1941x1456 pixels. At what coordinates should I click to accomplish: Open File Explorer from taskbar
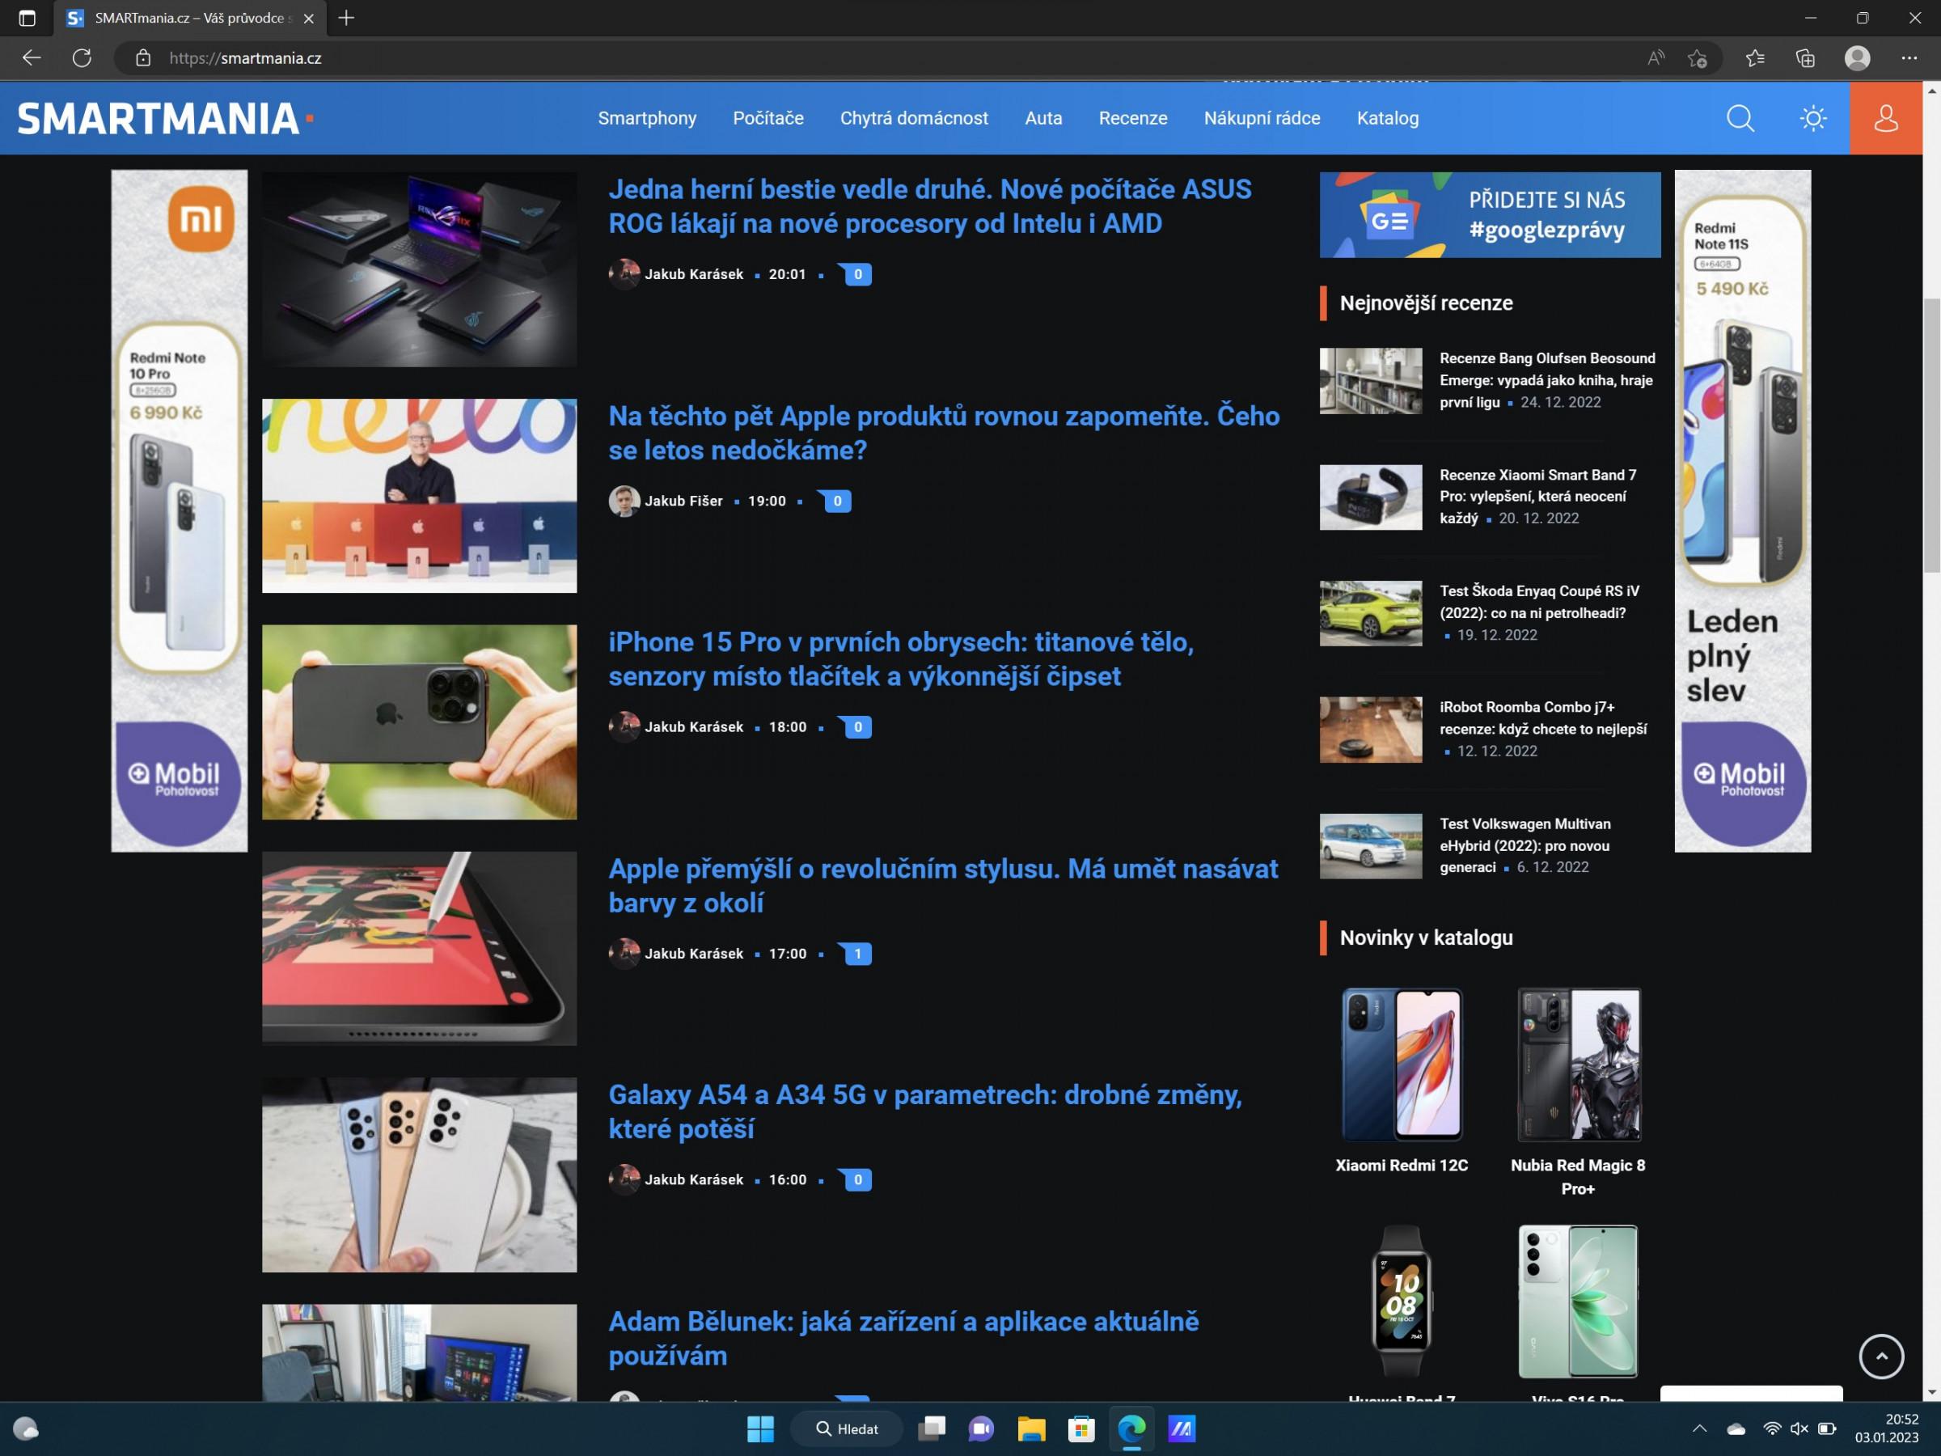tap(1031, 1428)
